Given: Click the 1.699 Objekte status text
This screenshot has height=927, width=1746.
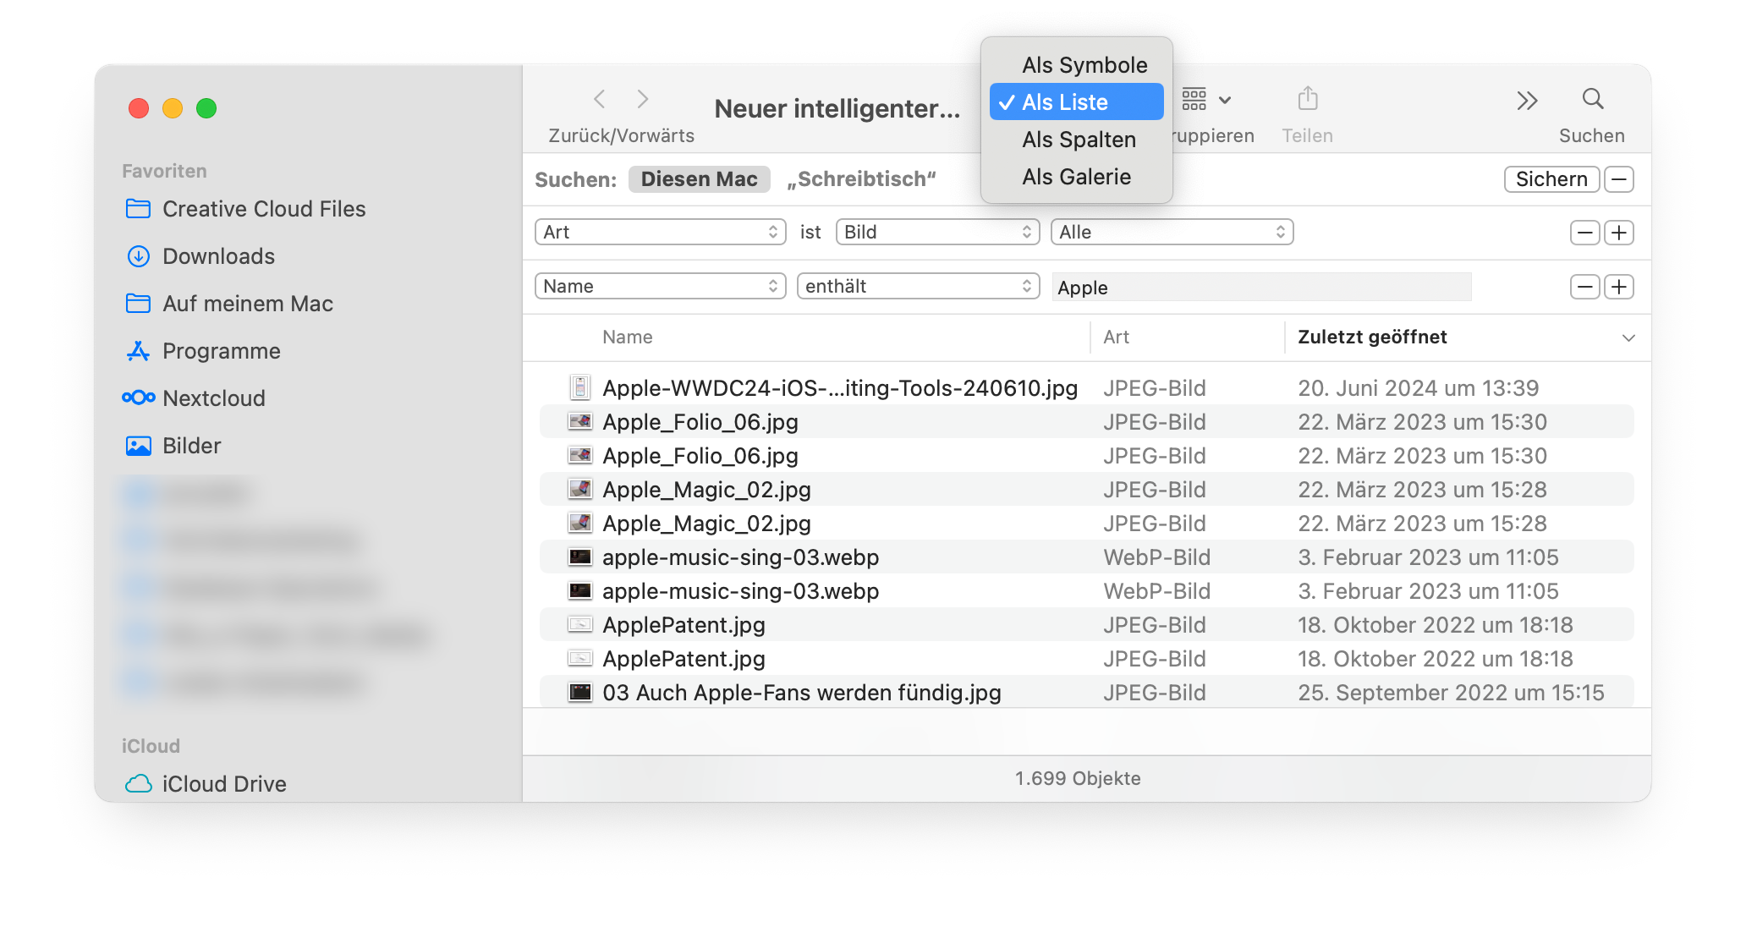Looking at the screenshot, I should (1078, 778).
